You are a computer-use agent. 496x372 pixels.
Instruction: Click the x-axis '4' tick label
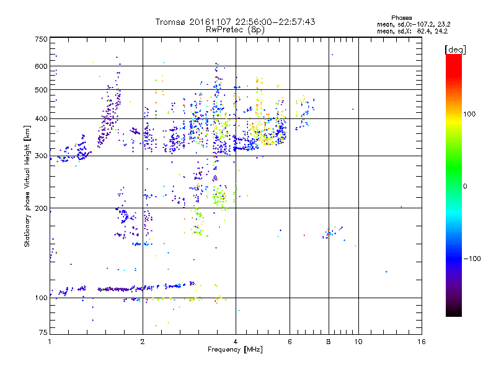click(x=236, y=342)
